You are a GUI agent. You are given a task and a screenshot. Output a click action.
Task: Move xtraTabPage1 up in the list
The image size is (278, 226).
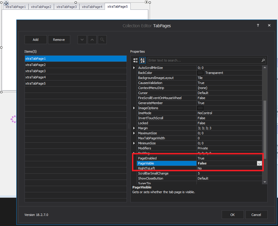pos(92,39)
